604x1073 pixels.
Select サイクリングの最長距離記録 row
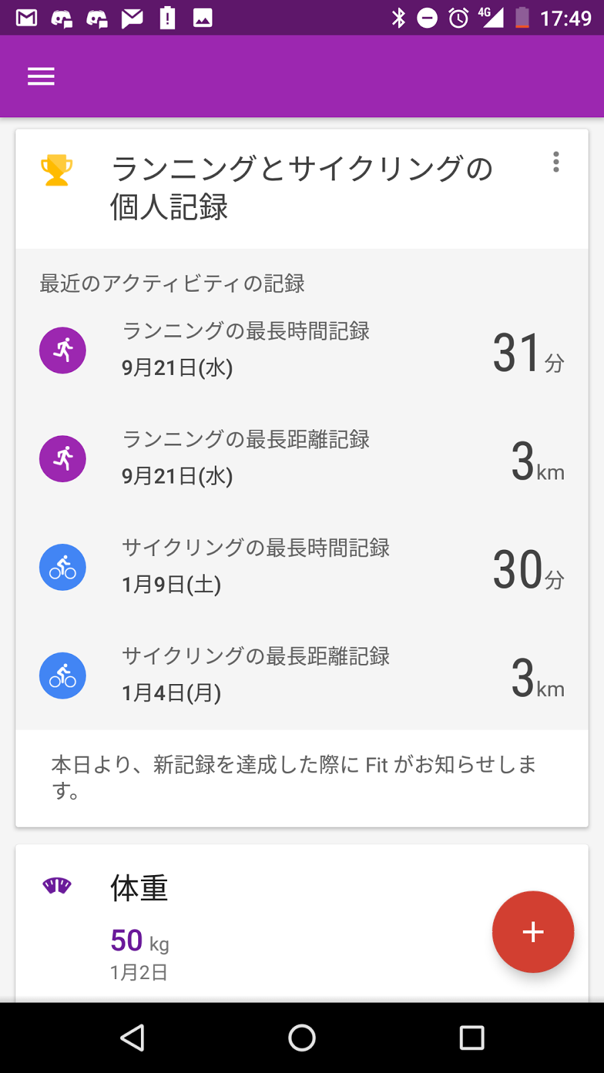coord(255,657)
